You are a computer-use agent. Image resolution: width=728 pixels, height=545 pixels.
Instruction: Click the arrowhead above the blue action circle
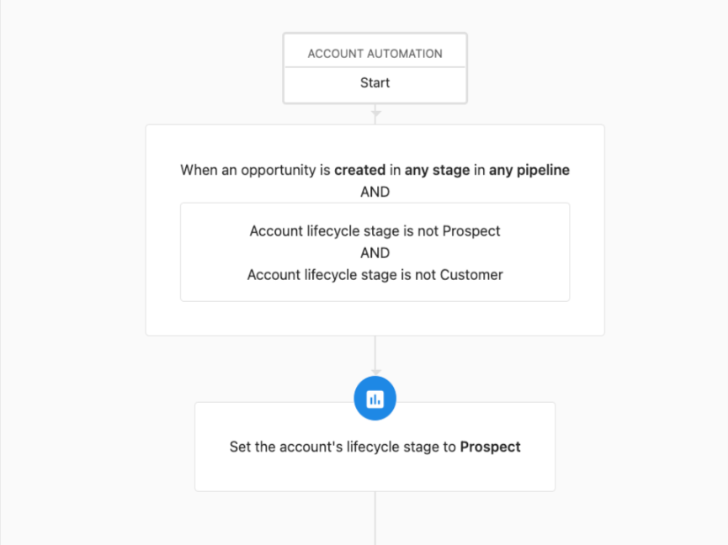point(375,372)
